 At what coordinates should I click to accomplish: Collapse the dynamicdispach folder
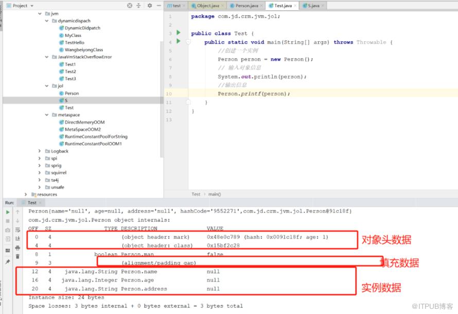(x=47, y=21)
